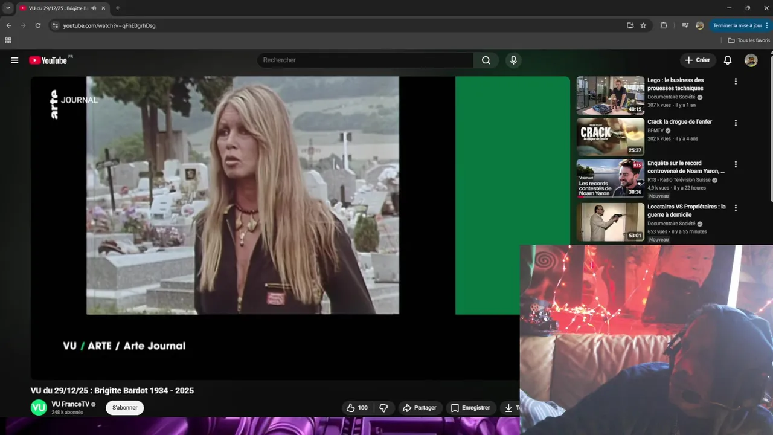Open the install app icon in address bar
773x435 pixels.
coord(630,25)
